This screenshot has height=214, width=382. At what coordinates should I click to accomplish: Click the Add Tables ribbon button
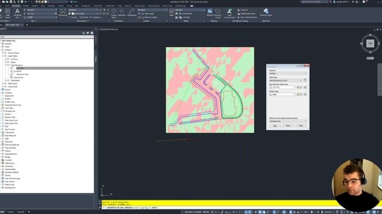8,13
